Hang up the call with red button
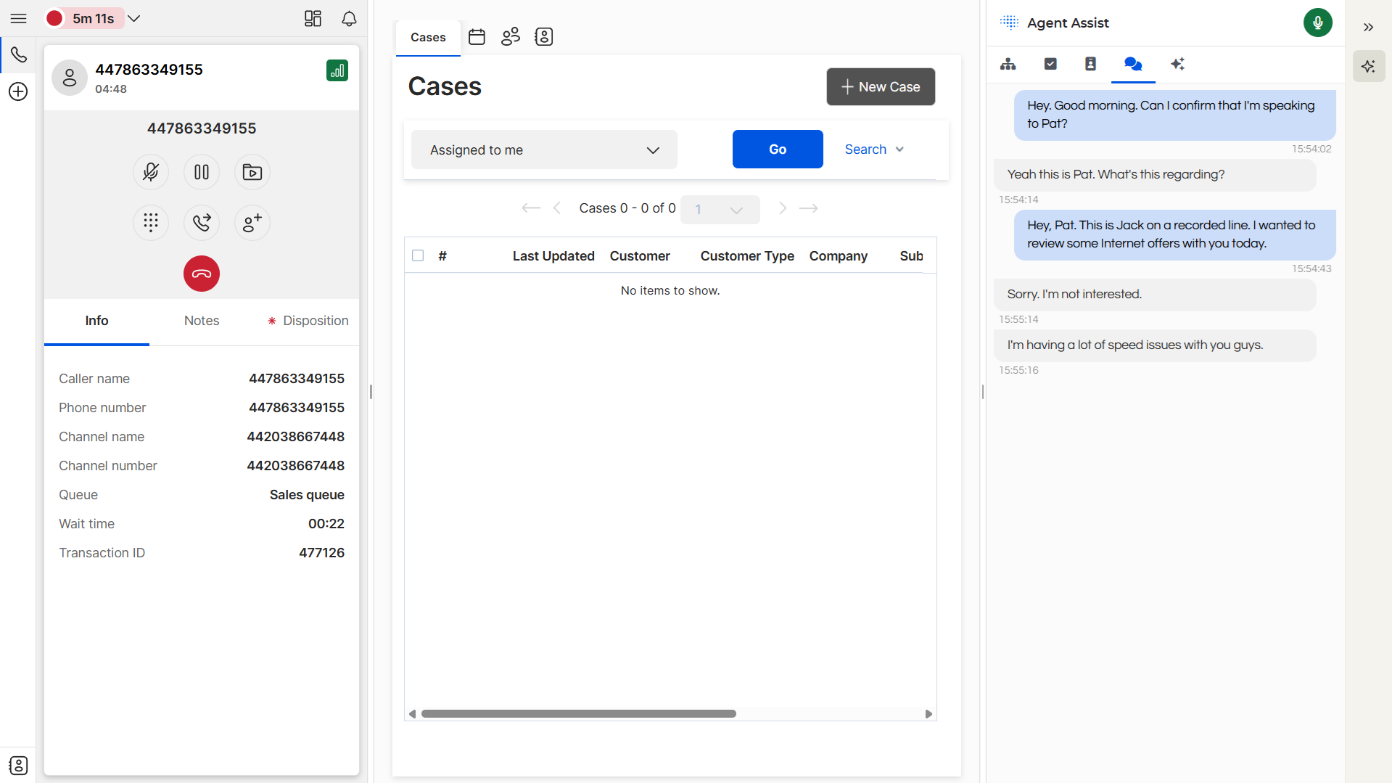Screen dimensions: 1392x783 click(x=202, y=274)
